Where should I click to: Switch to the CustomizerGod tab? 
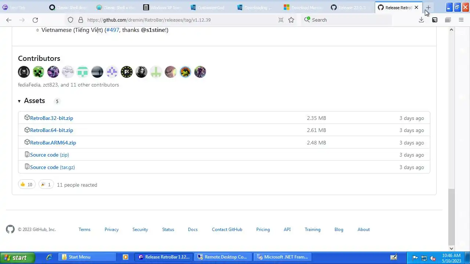209,7
